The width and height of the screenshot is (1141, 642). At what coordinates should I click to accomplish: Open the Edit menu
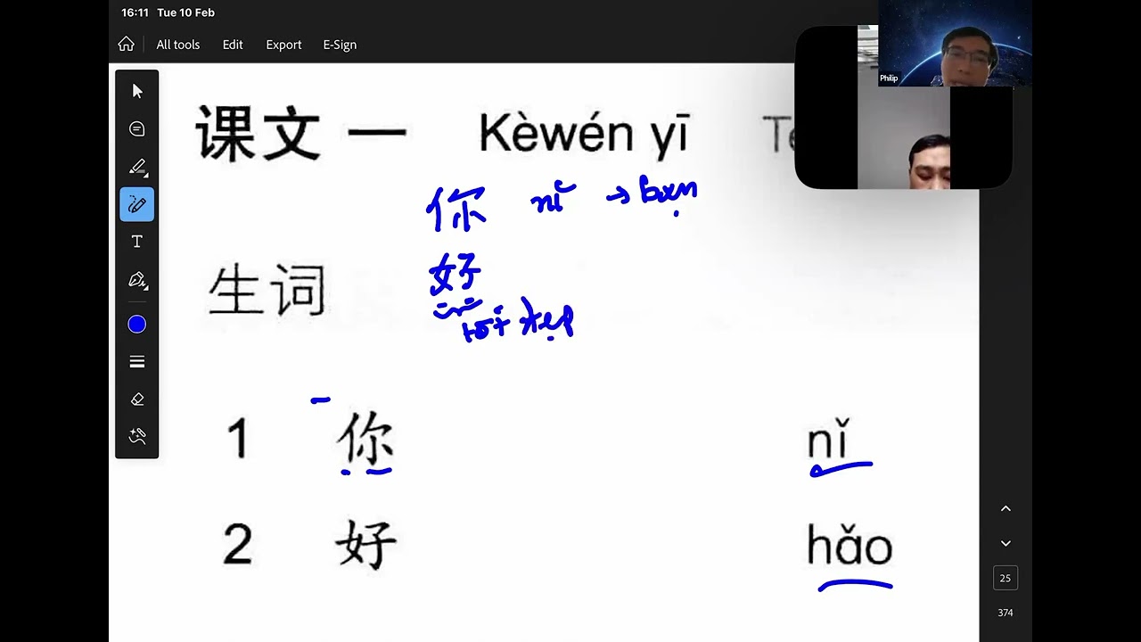[233, 45]
